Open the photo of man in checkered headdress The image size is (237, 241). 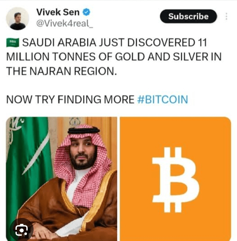(x=62, y=179)
